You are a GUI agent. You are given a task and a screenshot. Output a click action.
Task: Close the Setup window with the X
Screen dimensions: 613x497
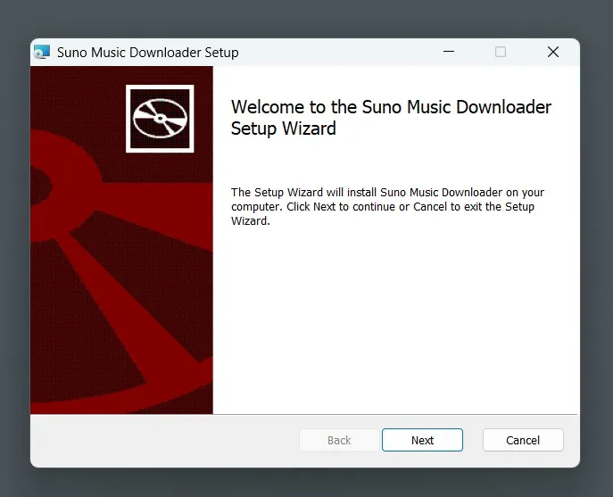click(553, 52)
